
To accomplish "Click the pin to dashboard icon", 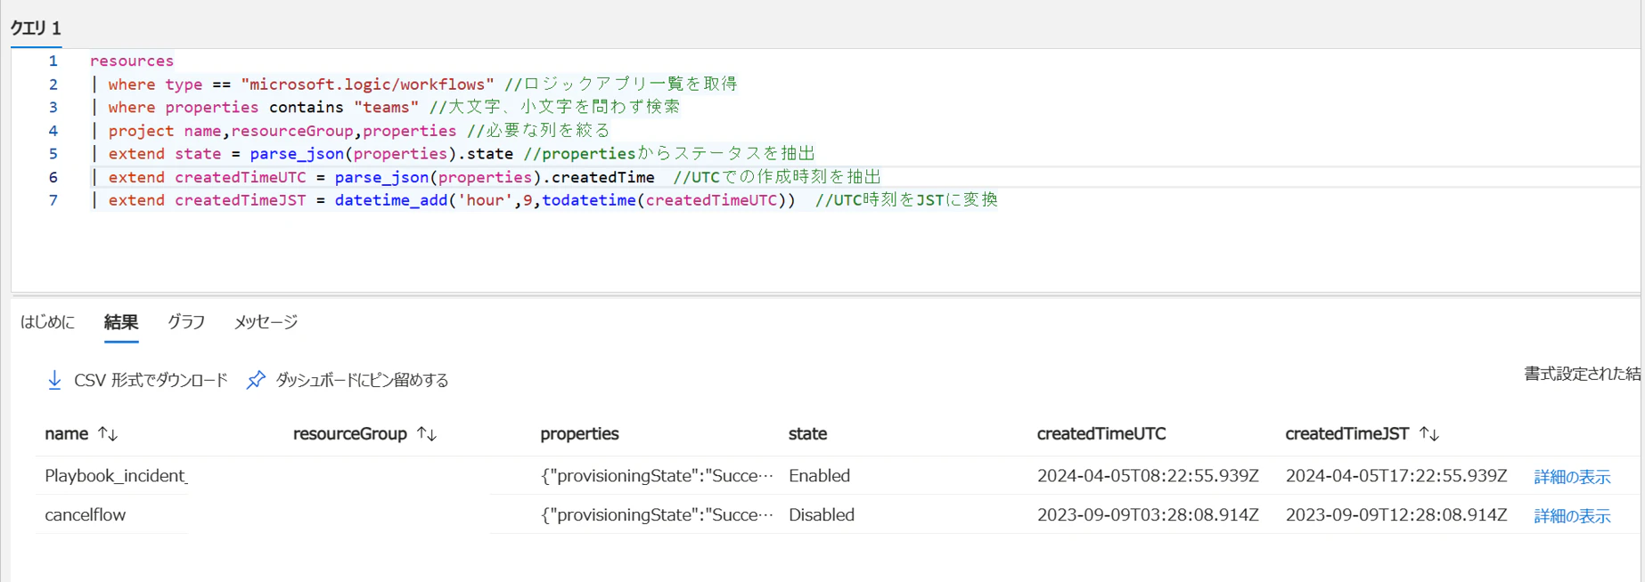I will click(256, 380).
